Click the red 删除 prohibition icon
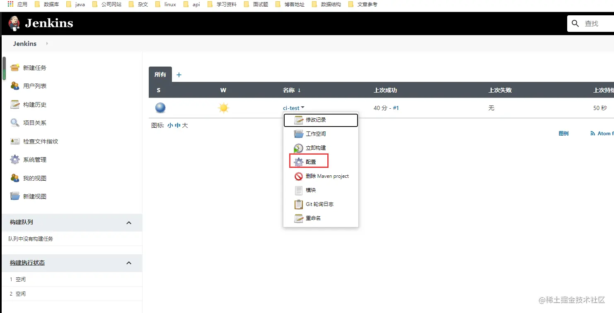614x313 pixels. (x=299, y=176)
